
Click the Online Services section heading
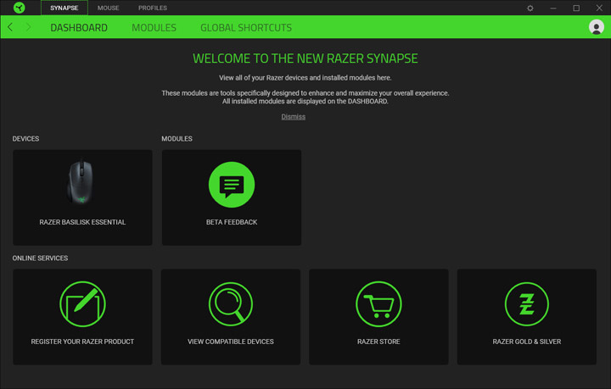40,258
